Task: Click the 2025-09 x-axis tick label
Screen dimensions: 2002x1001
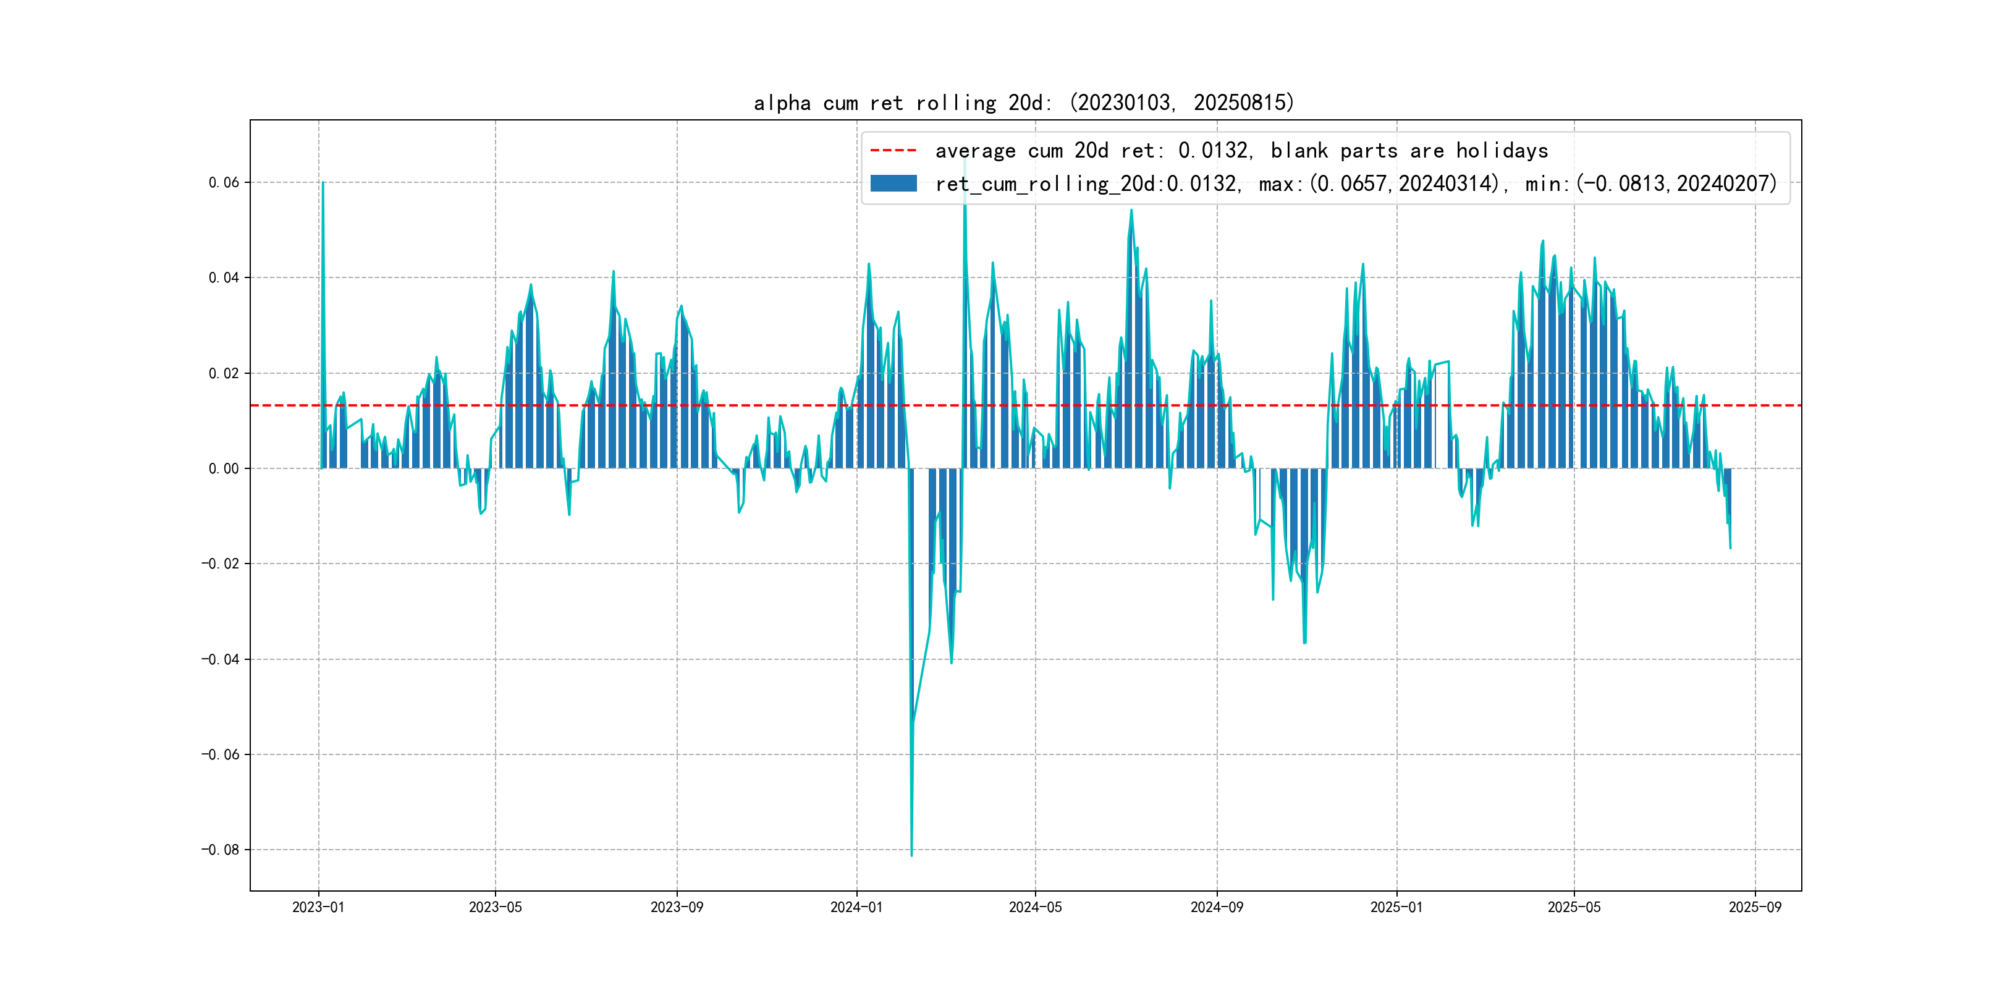Action: click(1755, 907)
